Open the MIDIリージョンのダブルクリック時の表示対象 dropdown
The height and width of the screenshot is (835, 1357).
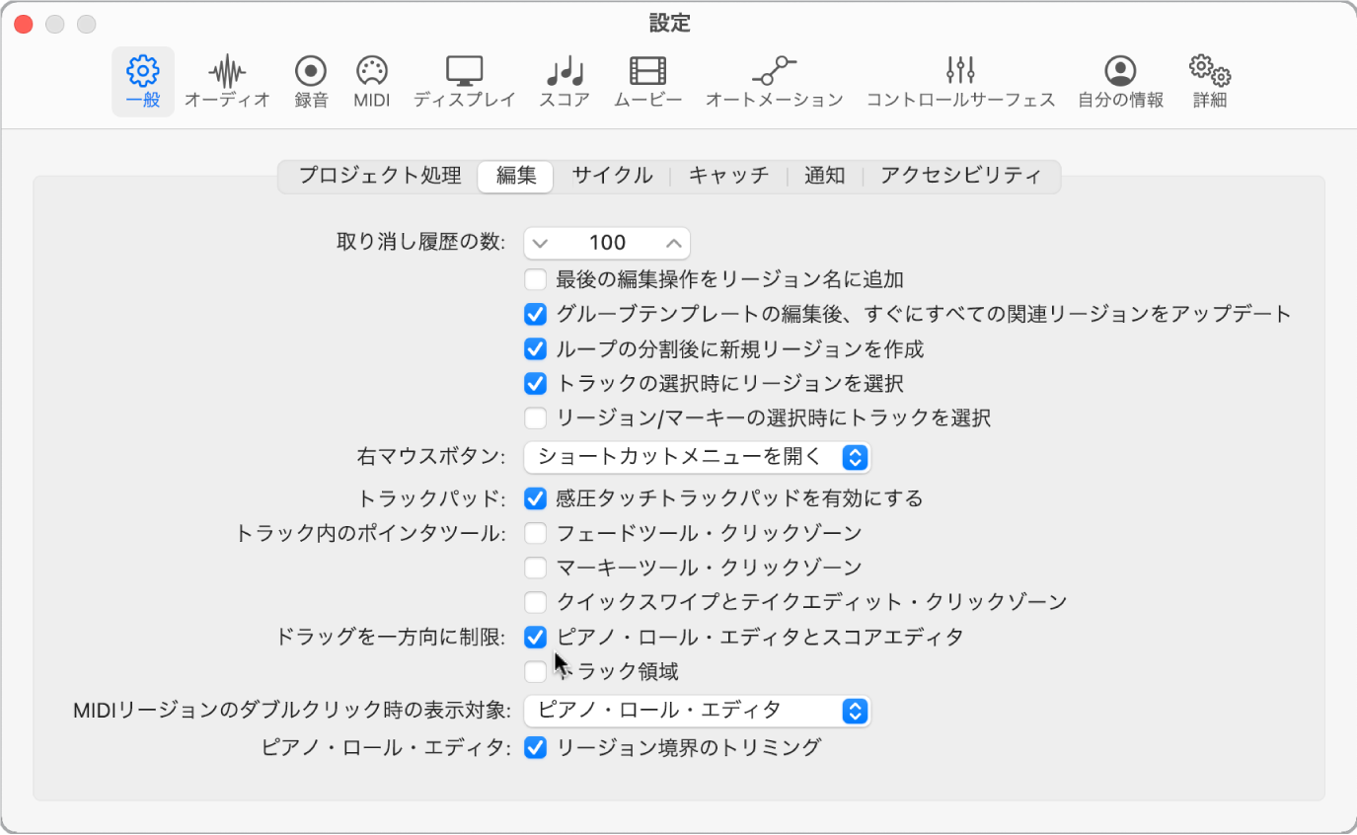point(697,710)
